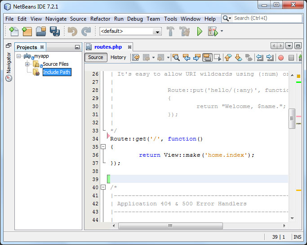Image resolution: width=307 pixels, height=245 pixels.
Task: Select the routes.php editor tab
Action: click(x=108, y=47)
